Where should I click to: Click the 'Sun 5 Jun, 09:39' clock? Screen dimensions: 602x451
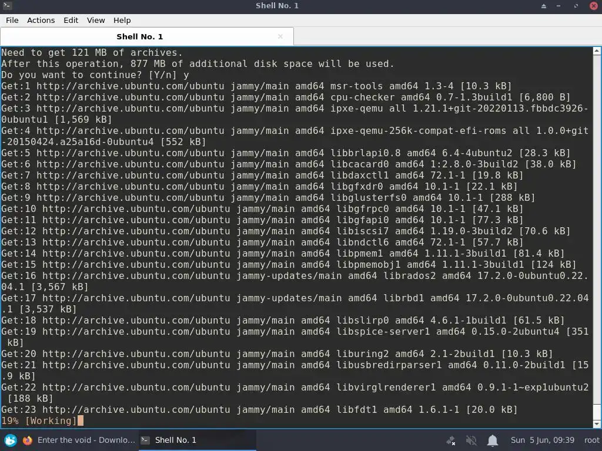point(542,440)
